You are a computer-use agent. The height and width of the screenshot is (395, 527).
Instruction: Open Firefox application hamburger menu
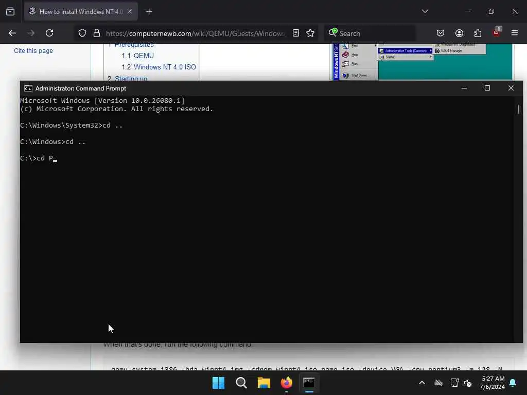(515, 33)
